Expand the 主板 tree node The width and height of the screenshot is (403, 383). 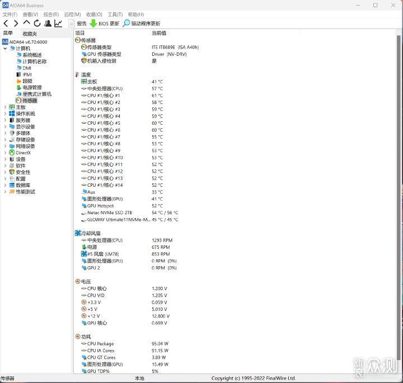point(5,107)
